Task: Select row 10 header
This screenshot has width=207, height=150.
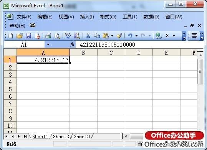Action: point(10,125)
